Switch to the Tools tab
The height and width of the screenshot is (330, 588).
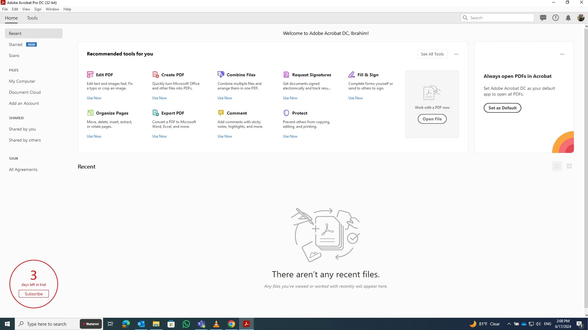tap(32, 18)
